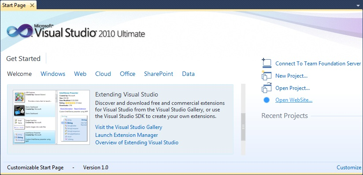363x175 pixels.
Task: Open Overview of Extending Visual Studio link
Action: [137, 143]
